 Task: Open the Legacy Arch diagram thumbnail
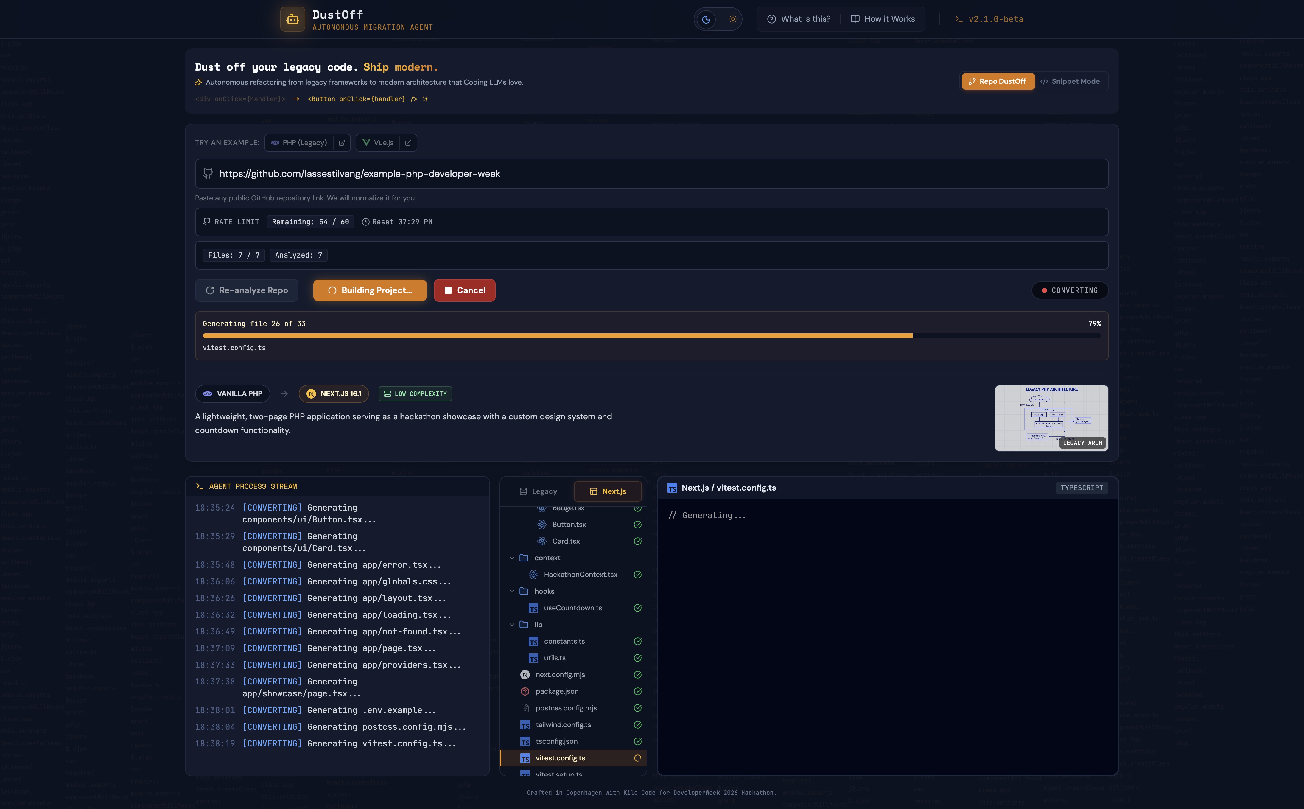coord(1051,418)
